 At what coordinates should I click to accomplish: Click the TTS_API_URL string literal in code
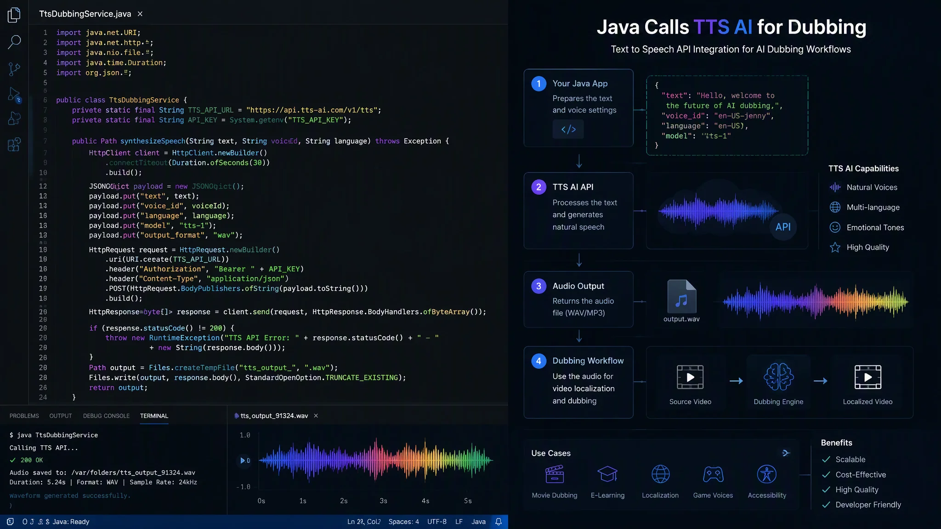pyautogui.click(x=312, y=110)
